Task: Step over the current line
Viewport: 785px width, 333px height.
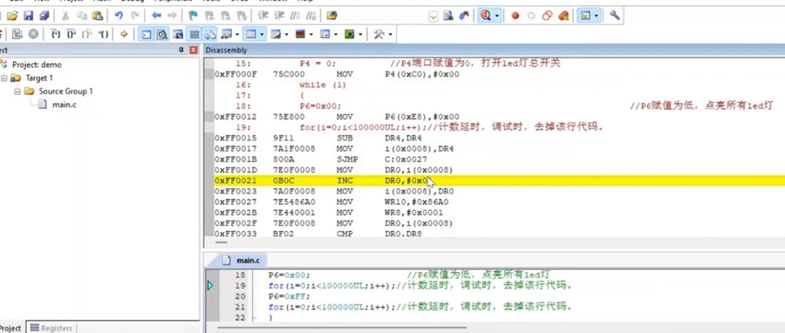Action: [72, 34]
